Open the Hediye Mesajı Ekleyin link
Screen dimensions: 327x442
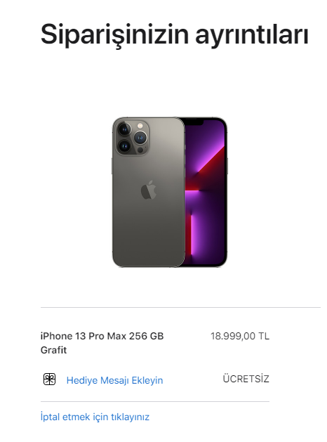click(x=114, y=380)
